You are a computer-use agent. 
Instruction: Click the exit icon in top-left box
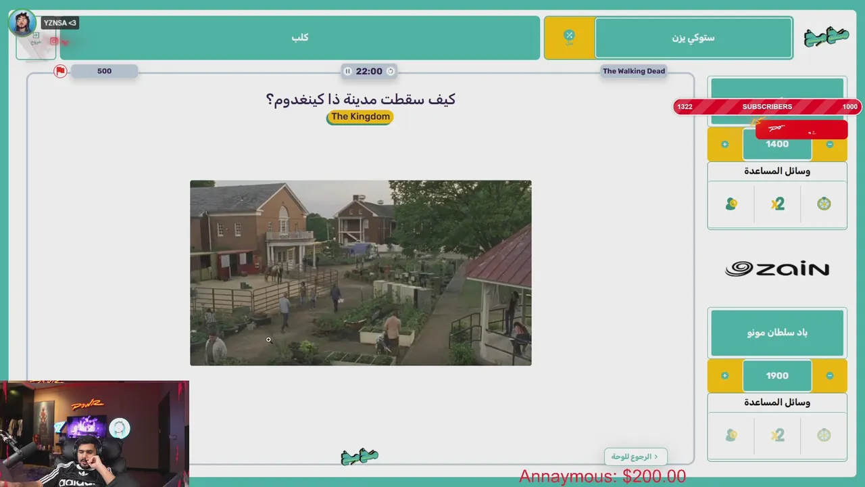pos(36,36)
